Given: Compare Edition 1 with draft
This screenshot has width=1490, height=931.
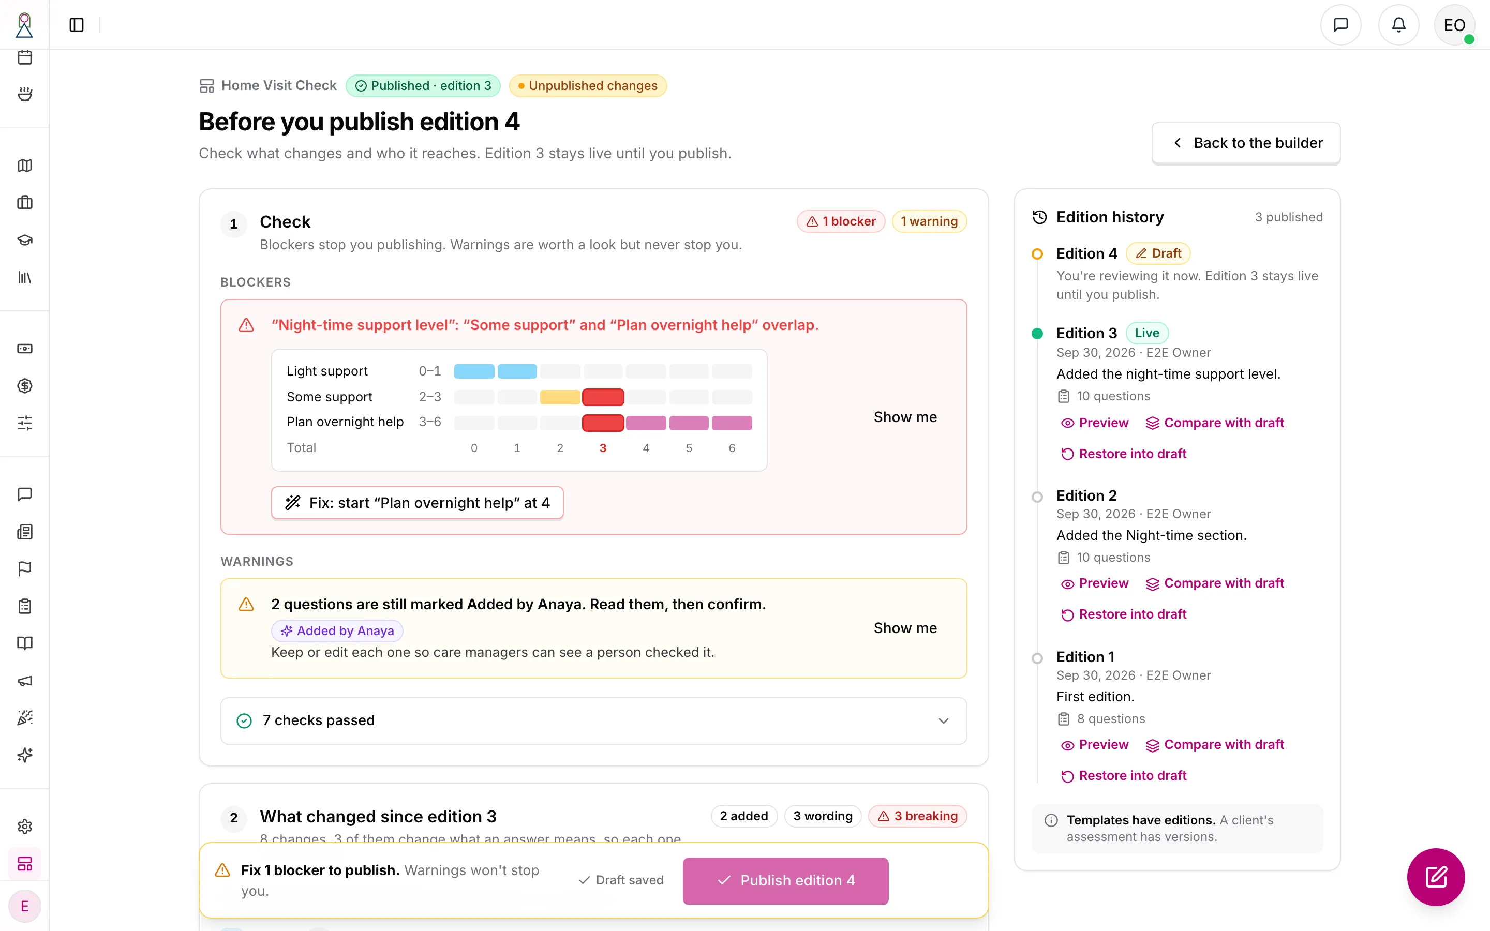Looking at the screenshot, I should 1215,745.
